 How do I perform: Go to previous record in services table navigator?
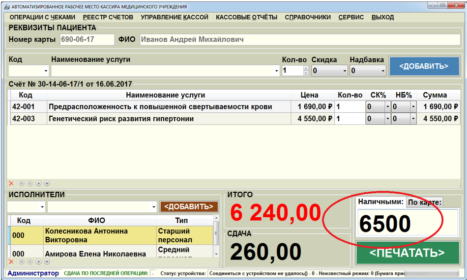[30, 183]
